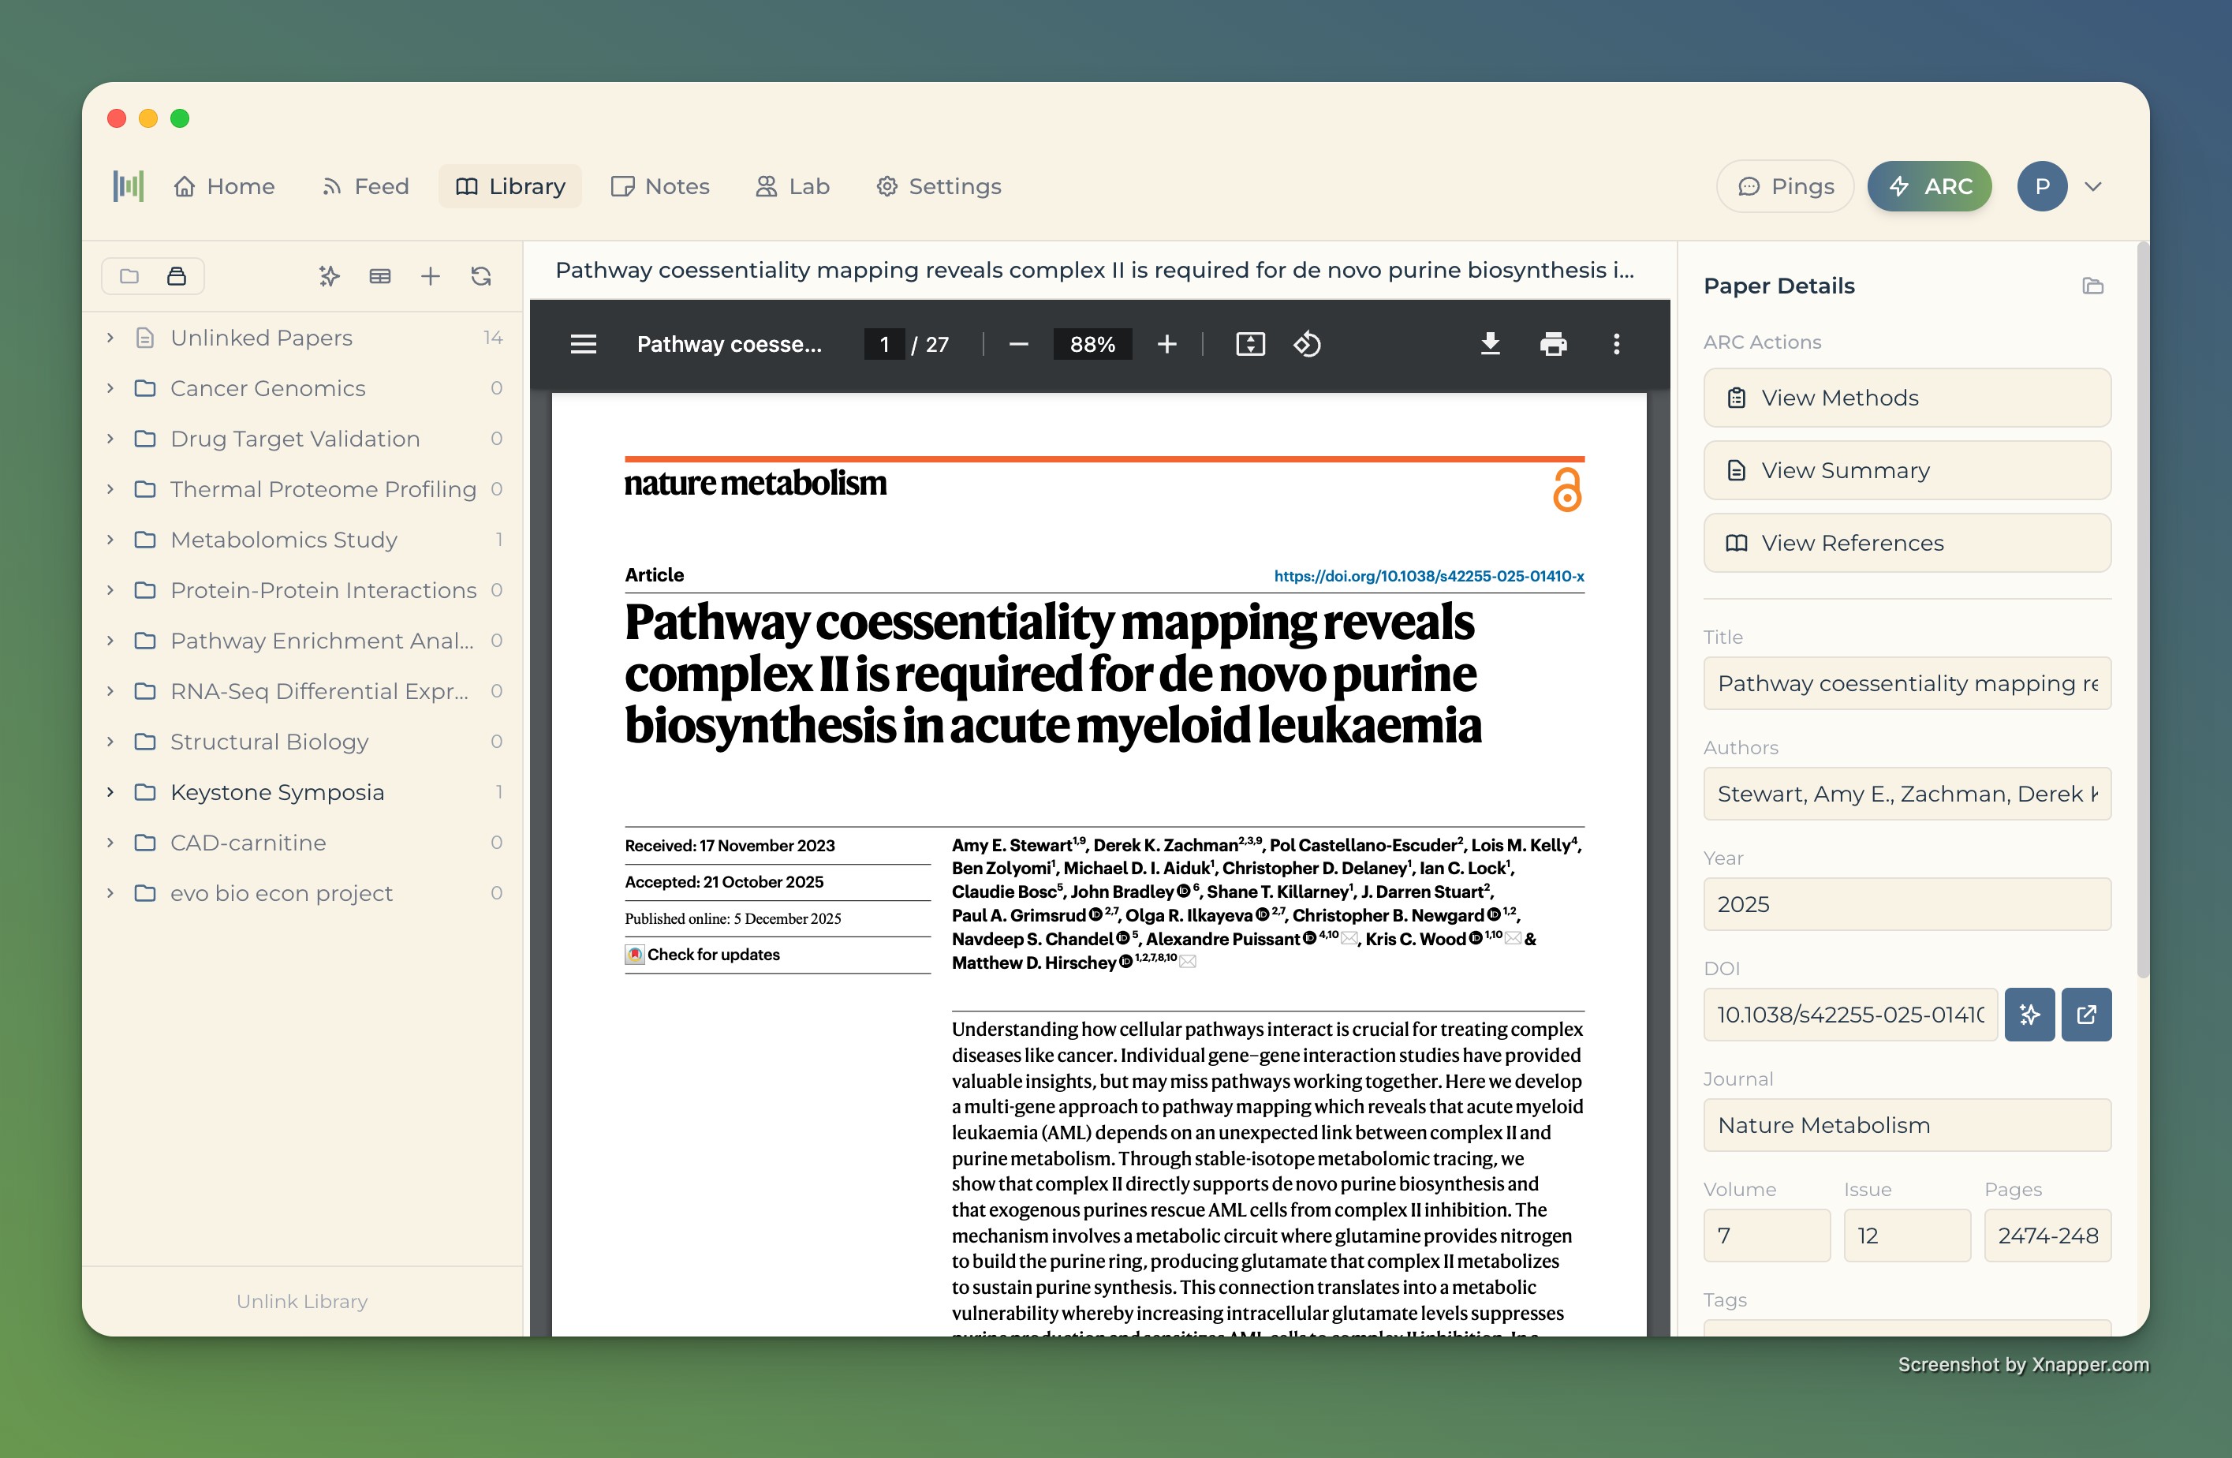
Task: Click the PDF download icon
Action: 1489,344
